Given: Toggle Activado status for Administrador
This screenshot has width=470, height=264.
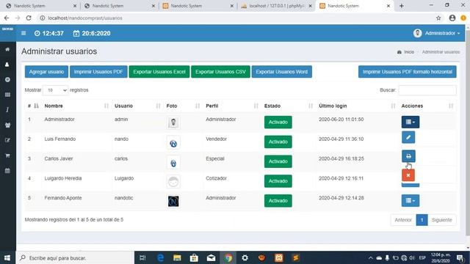Looking at the screenshot, I should [278, 122].
